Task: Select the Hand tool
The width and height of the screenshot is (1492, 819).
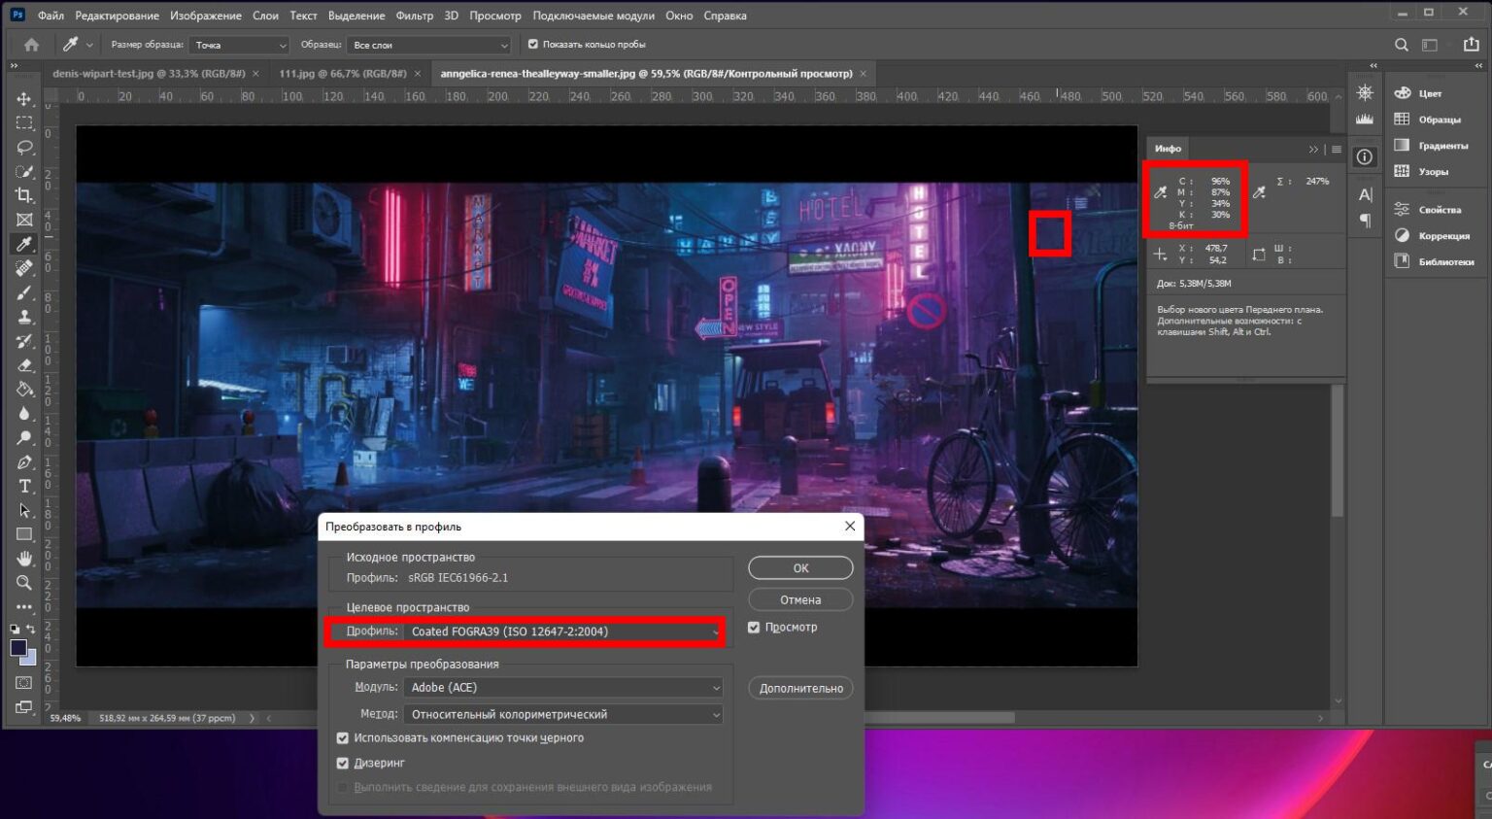Action: (x=24, y=559)
